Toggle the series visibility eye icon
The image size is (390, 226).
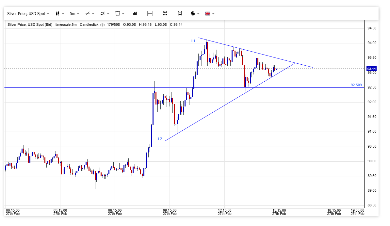(103, 25)
